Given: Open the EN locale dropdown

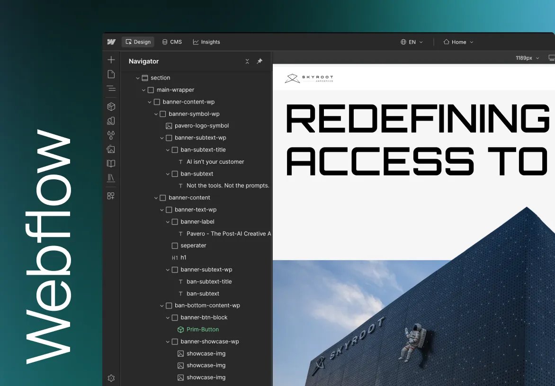Looking at the screenshot, I should (x=412, y=42).
